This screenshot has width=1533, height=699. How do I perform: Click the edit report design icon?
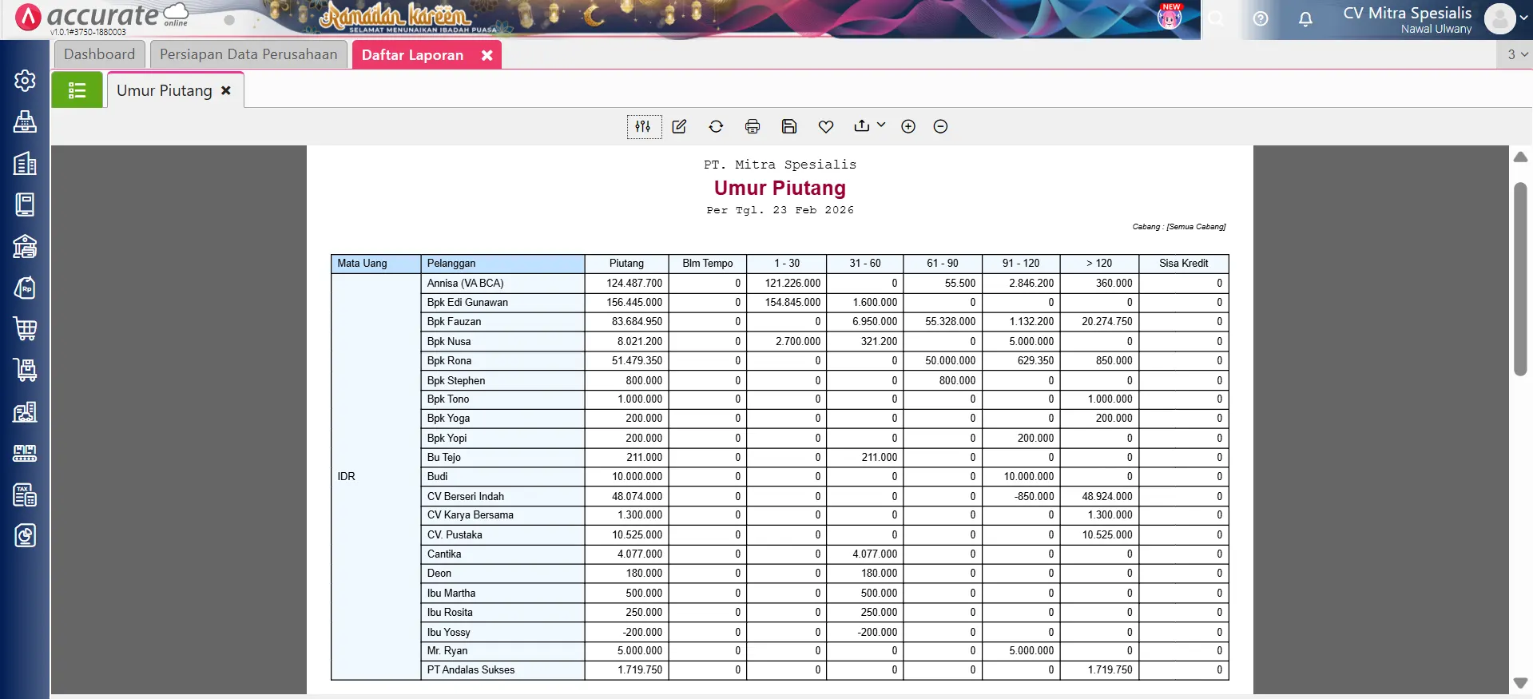[x=679, y=126]
